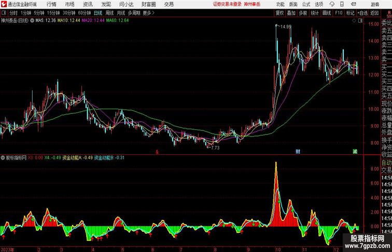Click the MA5: 12.36 value
Screen dimensions: 392x252
point(46,21)
